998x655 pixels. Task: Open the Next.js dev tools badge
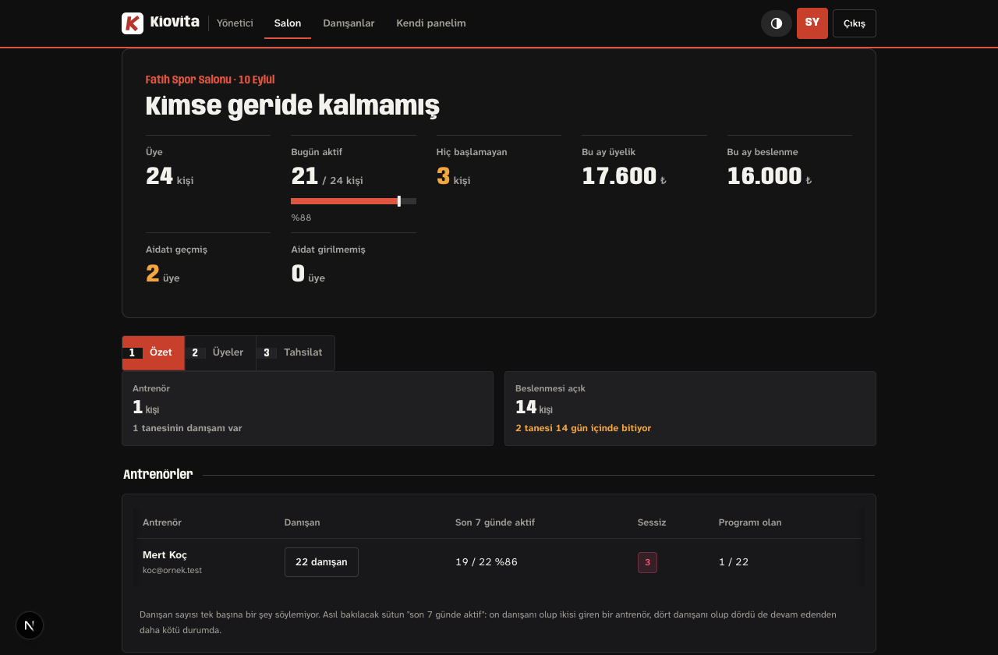30,625
